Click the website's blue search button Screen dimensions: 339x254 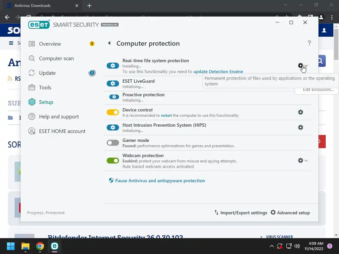tap(322, 61)
